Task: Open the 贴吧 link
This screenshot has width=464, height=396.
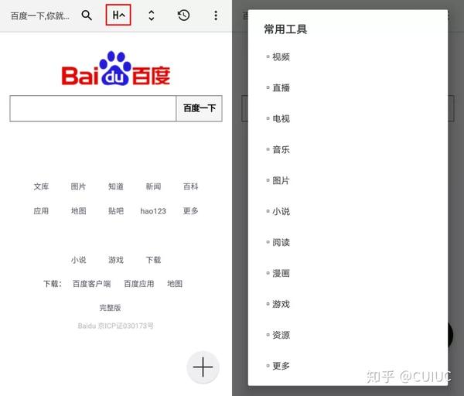Action: click(116, 211)
